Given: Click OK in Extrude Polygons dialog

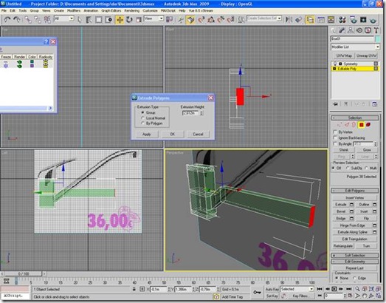Looking at the screenshot, I should click(x=172, y=134).
